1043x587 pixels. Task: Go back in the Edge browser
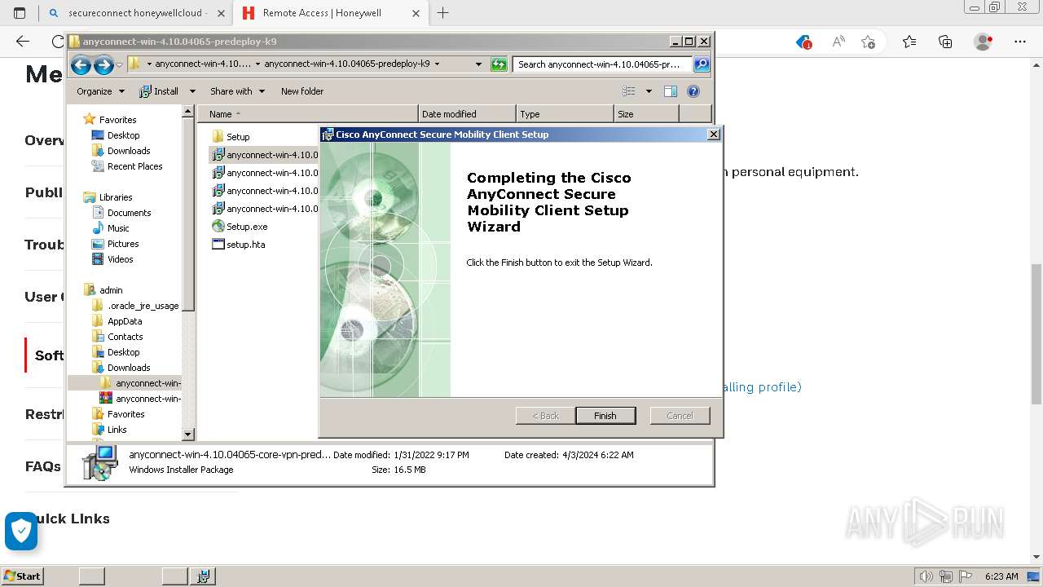22,42
